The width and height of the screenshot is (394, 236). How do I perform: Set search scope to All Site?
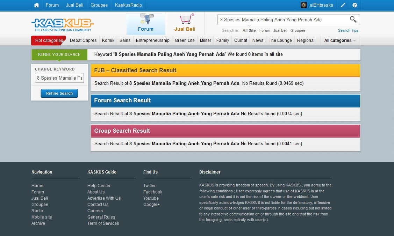[x=249, y=30]
